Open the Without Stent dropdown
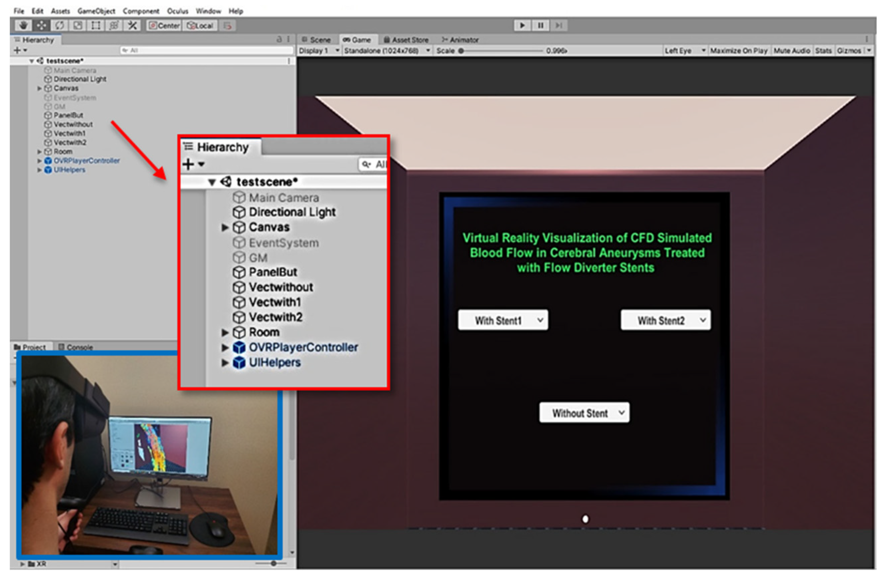The width and height of the screenshot is (882, 579). [x=584, y=413]
